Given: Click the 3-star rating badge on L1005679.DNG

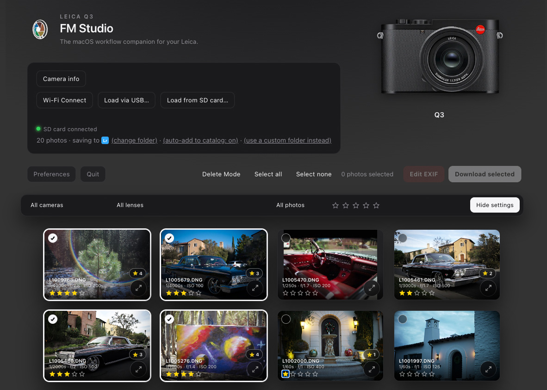Looking at the screenshot, I should pos(255,273).
